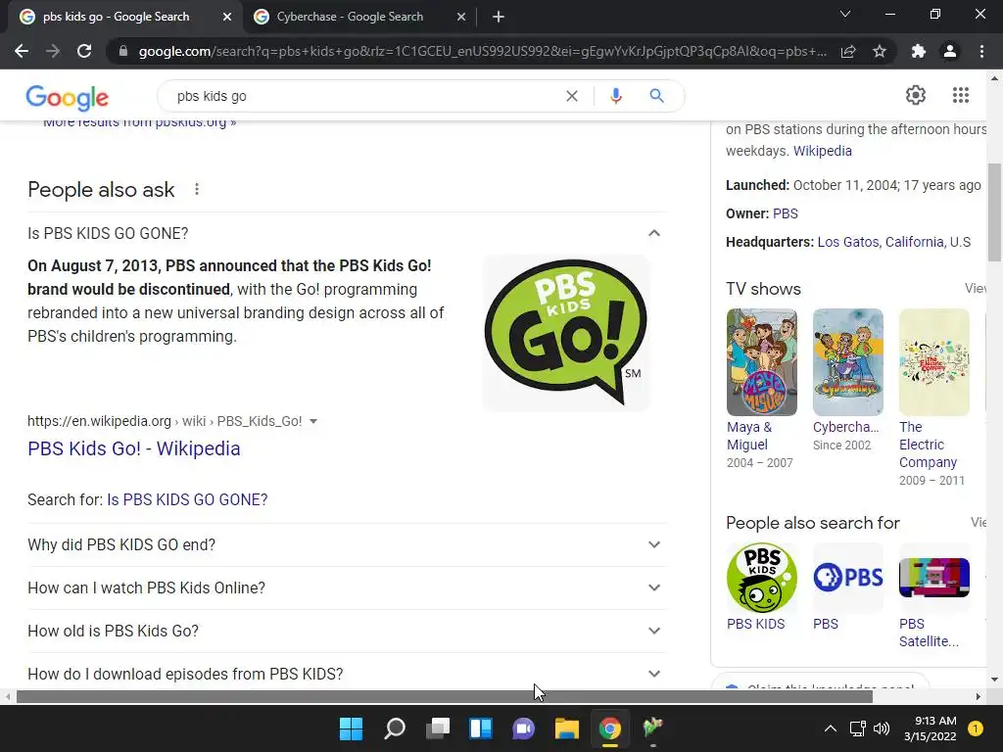Click the Chrome taskbar icon
This screenshot has height=752, width=1003.
click(x=609, y=728)
